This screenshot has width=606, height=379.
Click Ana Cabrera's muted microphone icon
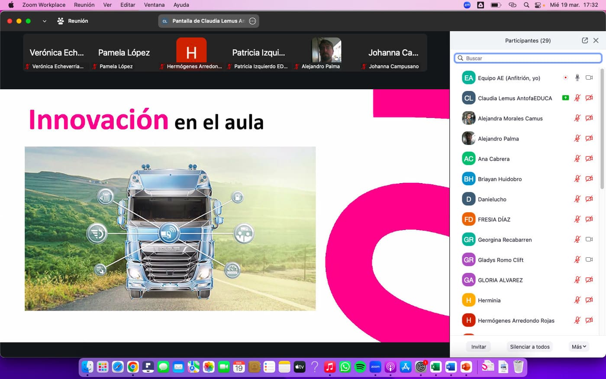(577, 159)
